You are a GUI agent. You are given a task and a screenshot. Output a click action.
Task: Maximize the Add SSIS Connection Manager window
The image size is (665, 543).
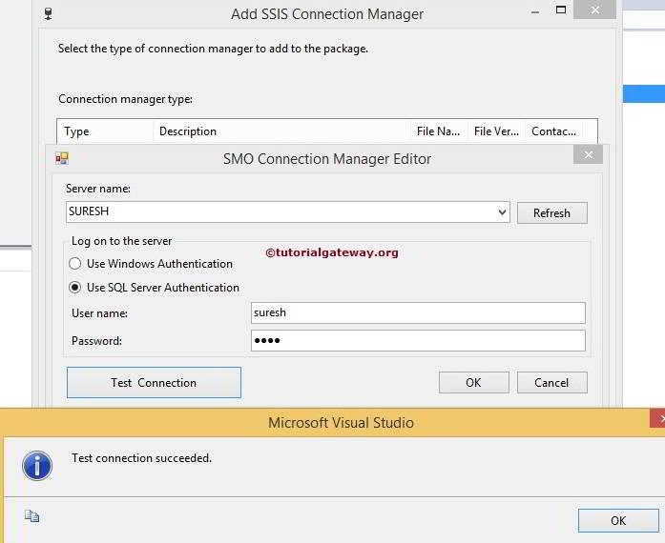(x=561, y=10)
